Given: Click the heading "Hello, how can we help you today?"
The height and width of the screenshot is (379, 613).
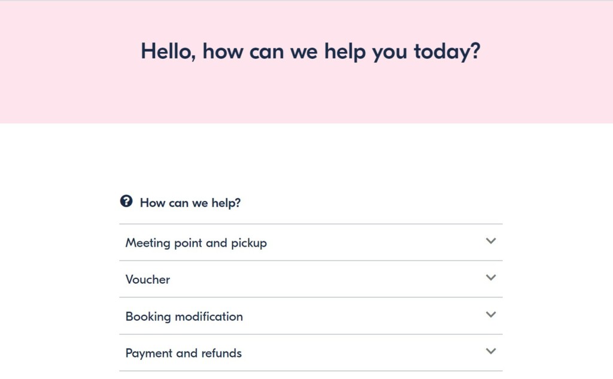Looking at the screenshot, I should (x=309, y=52).
